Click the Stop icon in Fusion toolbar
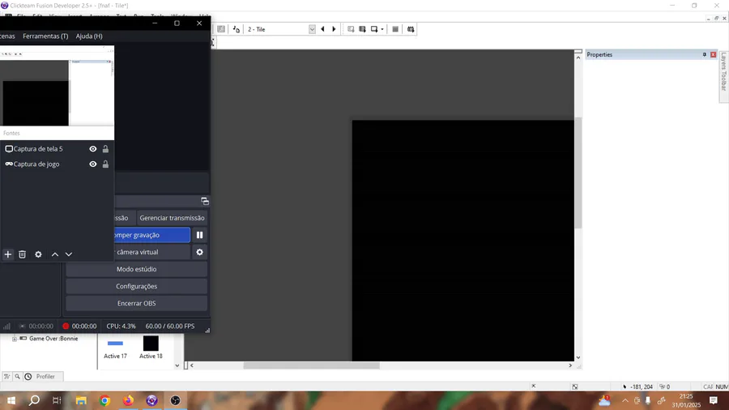 pos(395,29)
